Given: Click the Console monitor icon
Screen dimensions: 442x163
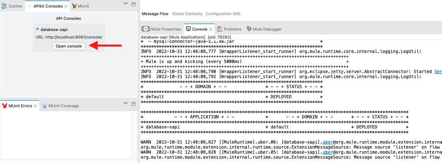Looking at the screenshot, I should coord(188,29).
